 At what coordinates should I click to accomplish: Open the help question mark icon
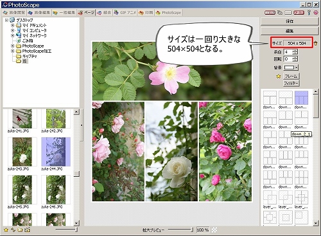tap(309, 12)
